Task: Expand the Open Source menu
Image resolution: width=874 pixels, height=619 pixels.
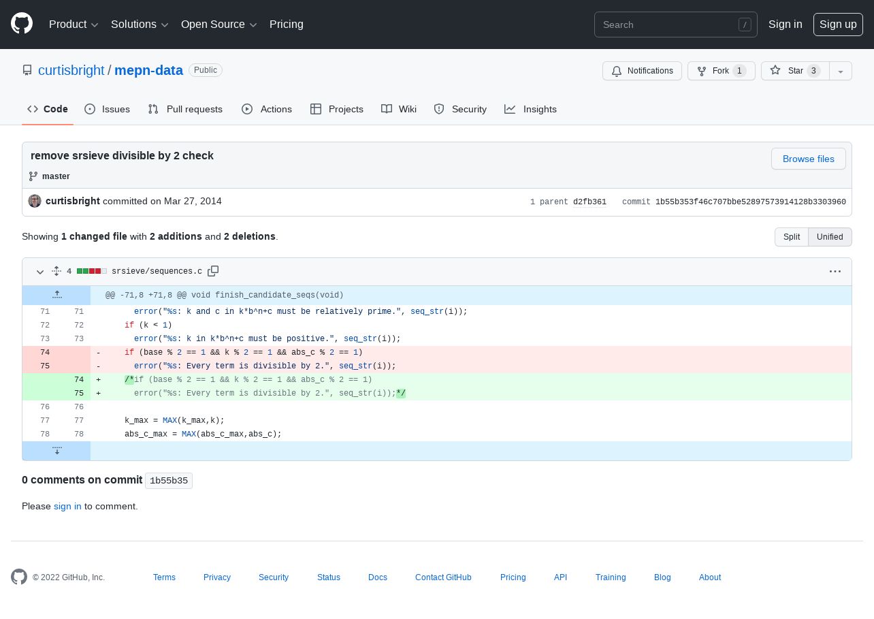Action: [219, 25]
